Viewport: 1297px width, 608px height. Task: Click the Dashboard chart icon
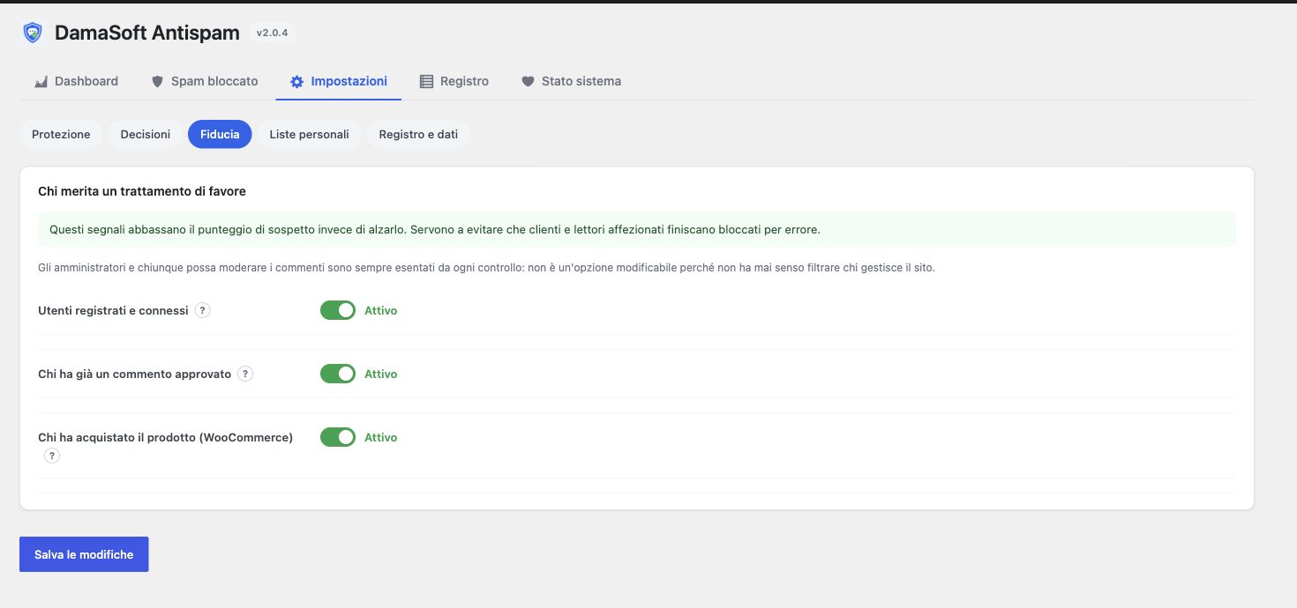(x=41, y=81)
